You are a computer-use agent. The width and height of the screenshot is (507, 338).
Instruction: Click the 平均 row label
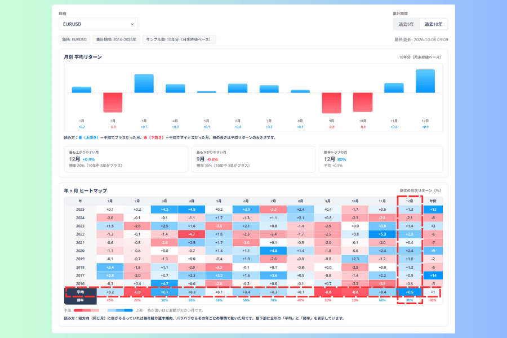click(80, 292)
